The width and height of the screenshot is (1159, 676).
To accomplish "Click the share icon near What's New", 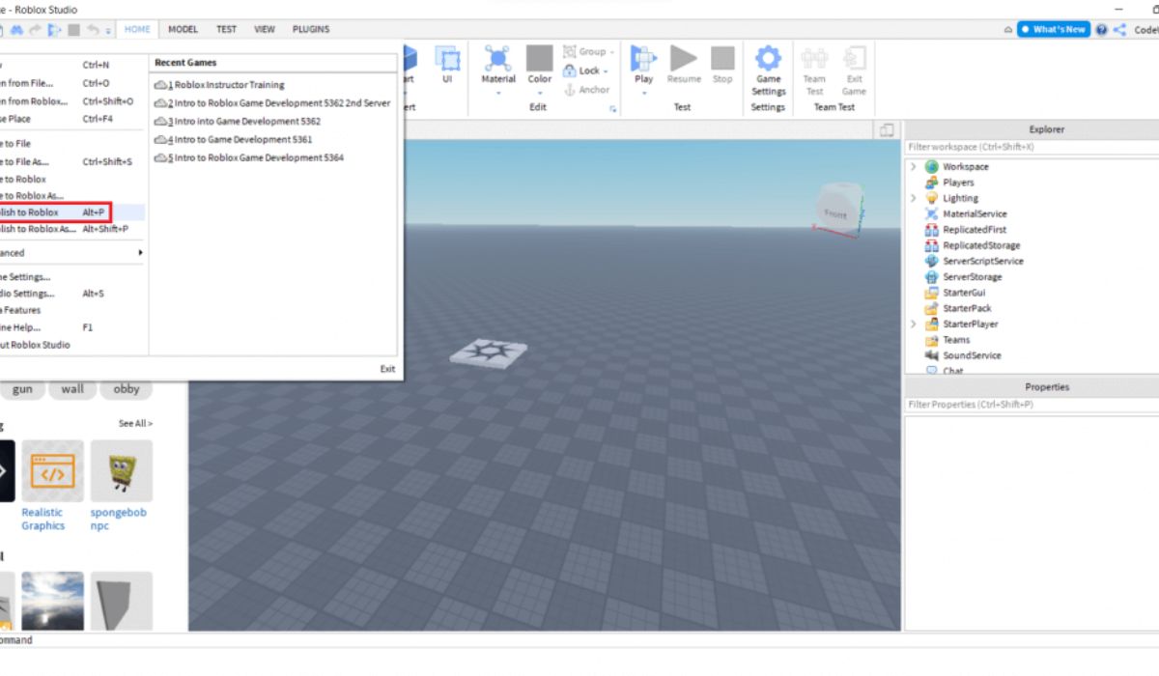I will pos(1119,30).
